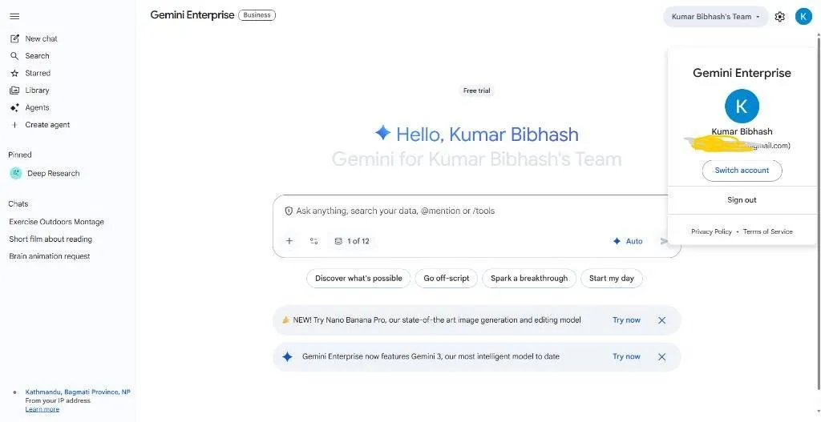The height and width of the screenshot is (422, 821).
Task: Focus the Ask anything prompt field
Action: [x=395, y=211]
